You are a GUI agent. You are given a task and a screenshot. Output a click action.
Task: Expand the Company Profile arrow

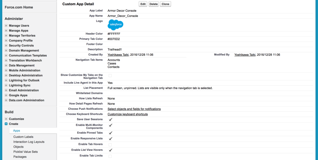point(6,41)
